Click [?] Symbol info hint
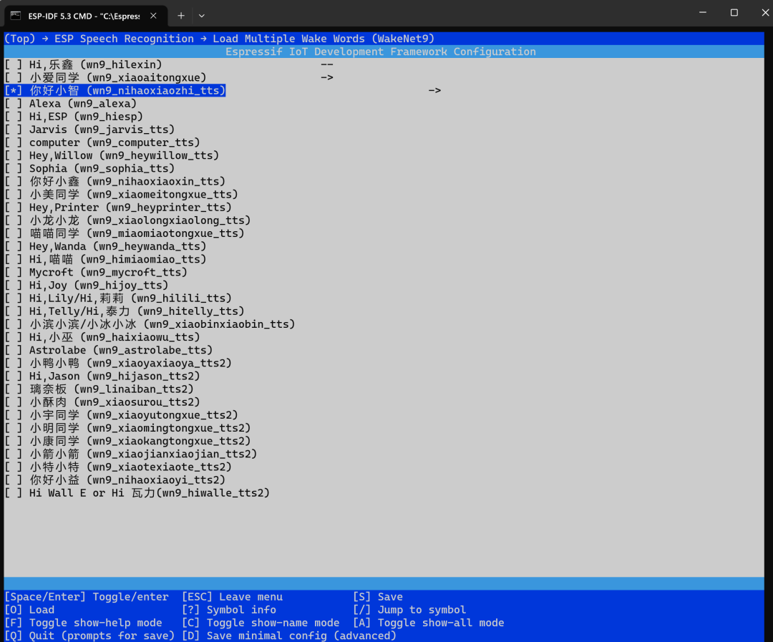The height and width of the screenshot is (642, 773). [x=229, y=610]
